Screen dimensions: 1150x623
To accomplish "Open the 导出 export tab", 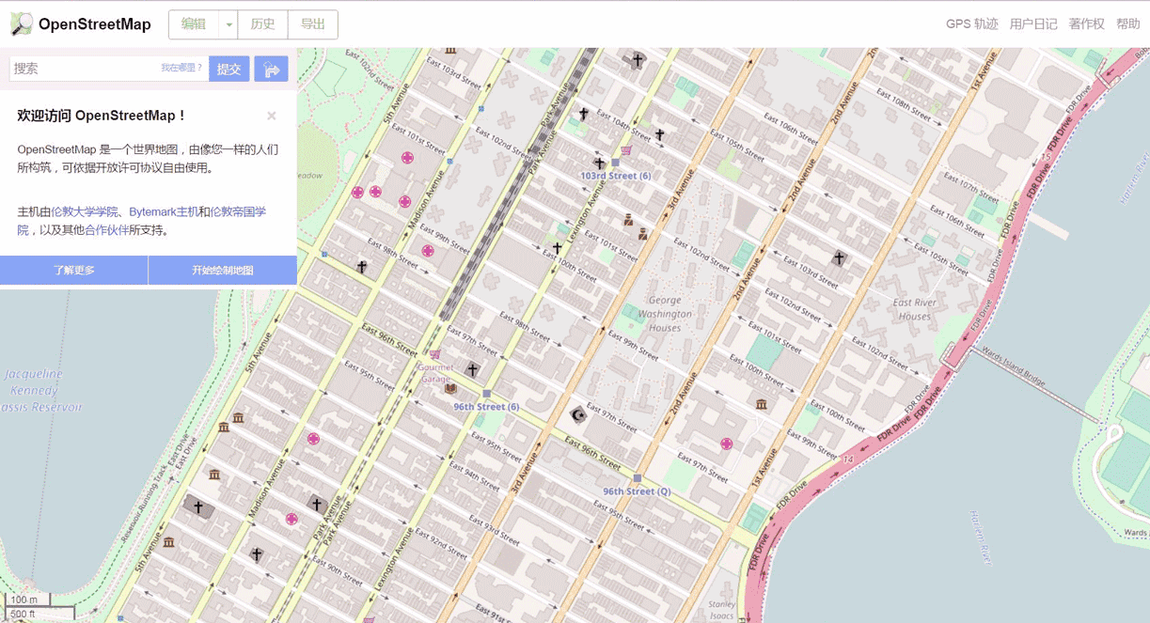I will [313, 25].
